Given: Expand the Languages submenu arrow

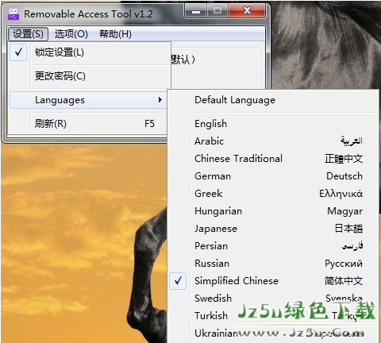Looking at the screenshot, I should pos(160,100).
